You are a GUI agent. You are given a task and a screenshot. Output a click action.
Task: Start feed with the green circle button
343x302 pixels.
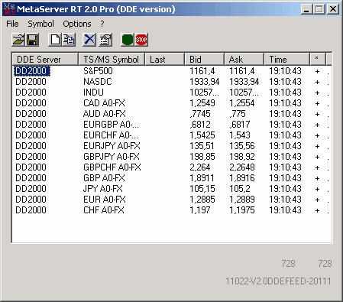[128, 40]
